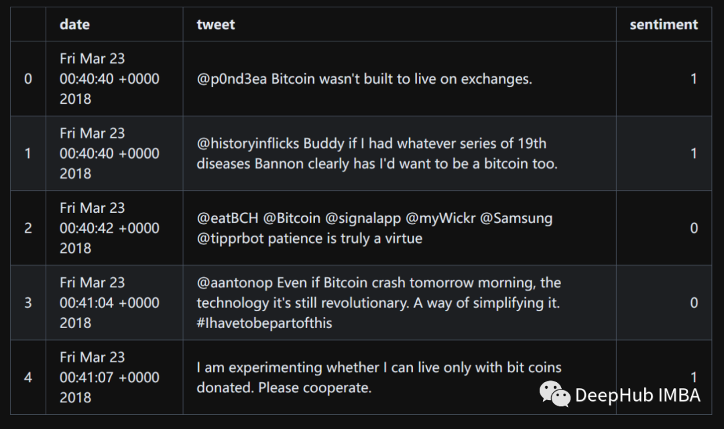The image size is (724, 429).
Task: Select the sentiment column header
Action: (x=664, y=24)
